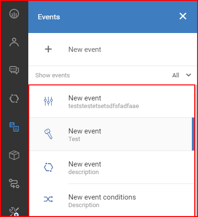Open the route workflow sidebar icon

14,184
